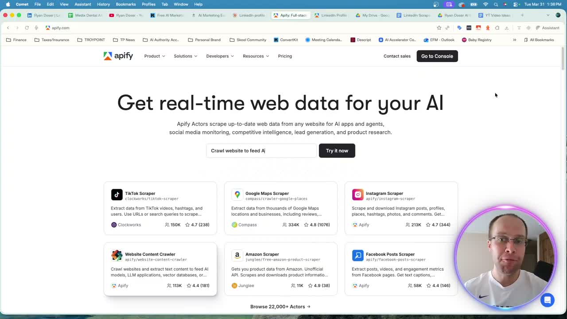
Task: Copy page link via chain icon
Action: tap(447, 28)
